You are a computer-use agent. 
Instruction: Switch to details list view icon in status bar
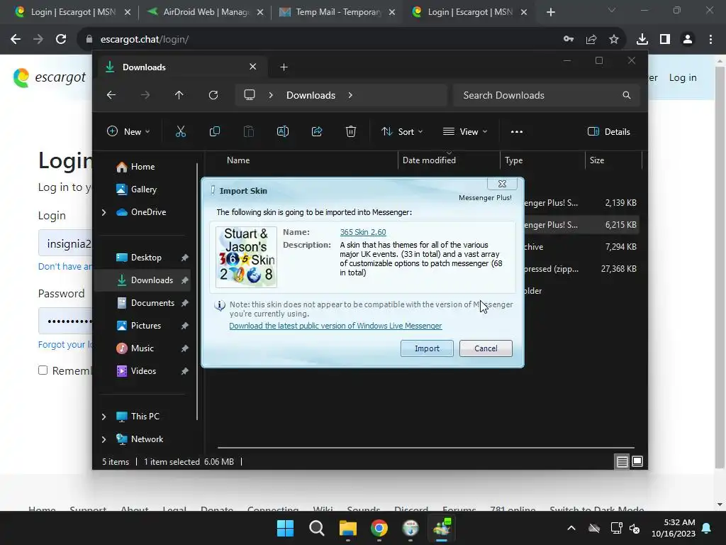[x=622, y=461]
